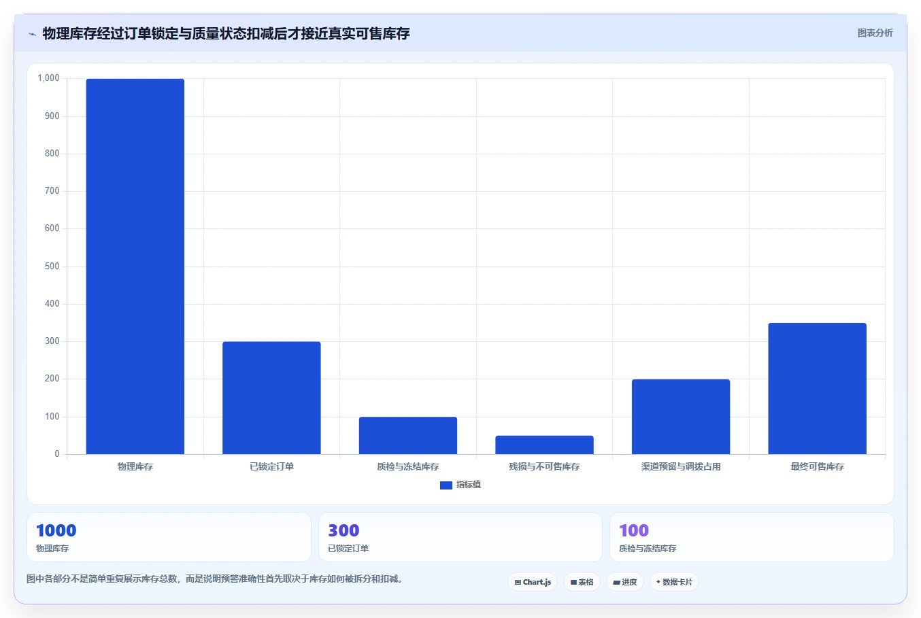Screen dimensions: 921x618
Task: Click the x-axis label 残损与不可售库存
Action: [544, 466]
